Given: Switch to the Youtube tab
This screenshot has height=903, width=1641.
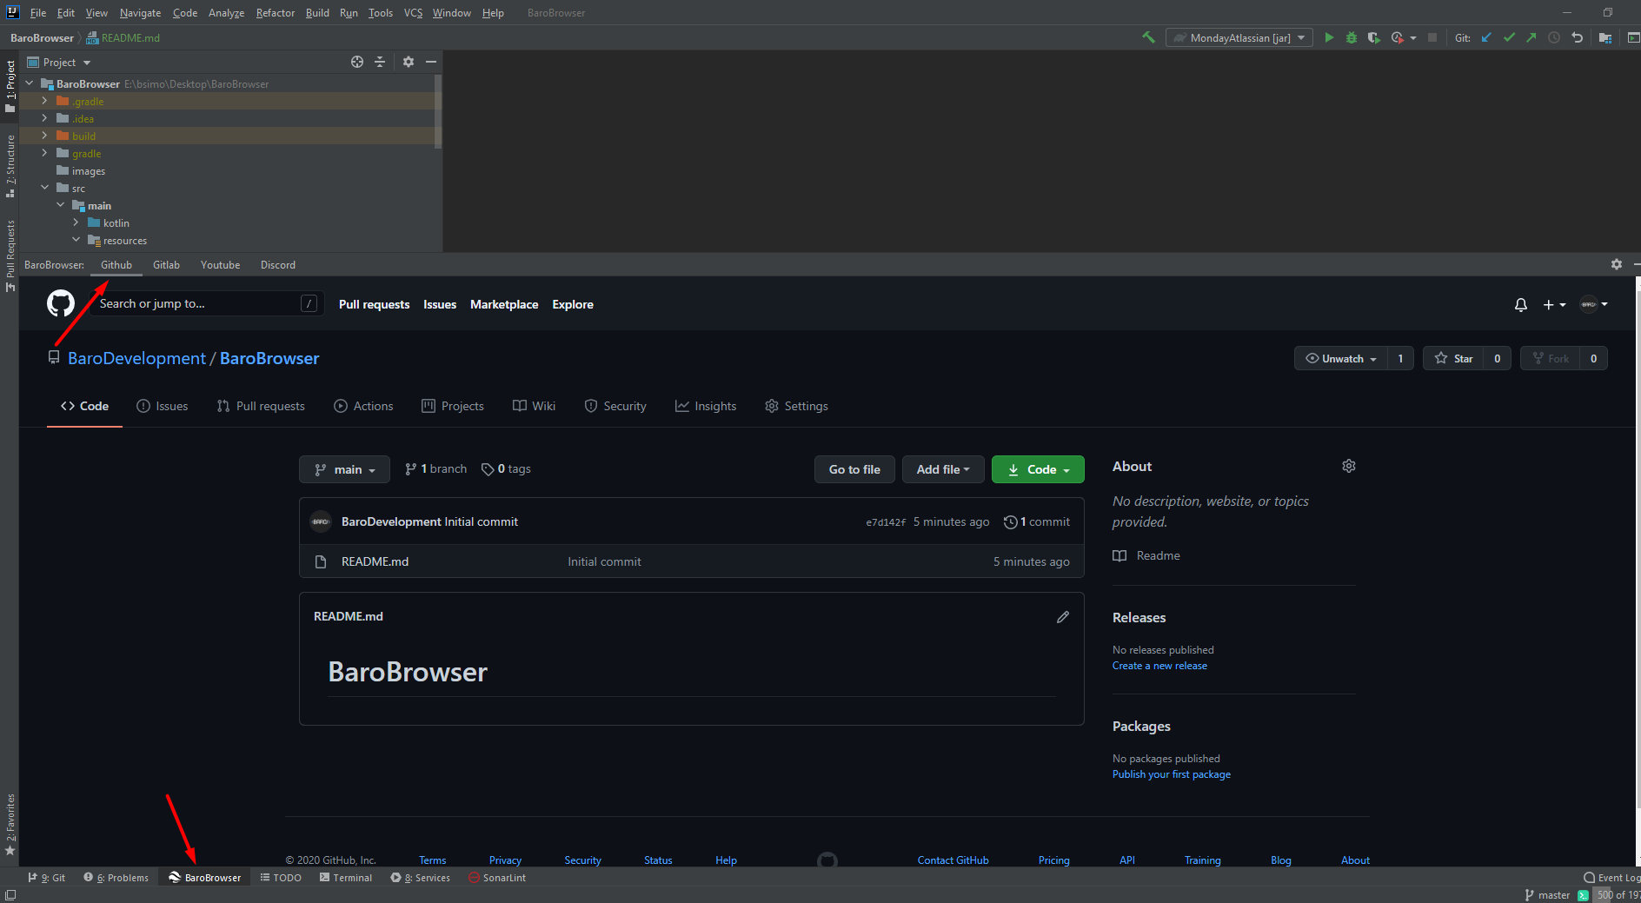Looking at the screenshot, I should [220, 265].
